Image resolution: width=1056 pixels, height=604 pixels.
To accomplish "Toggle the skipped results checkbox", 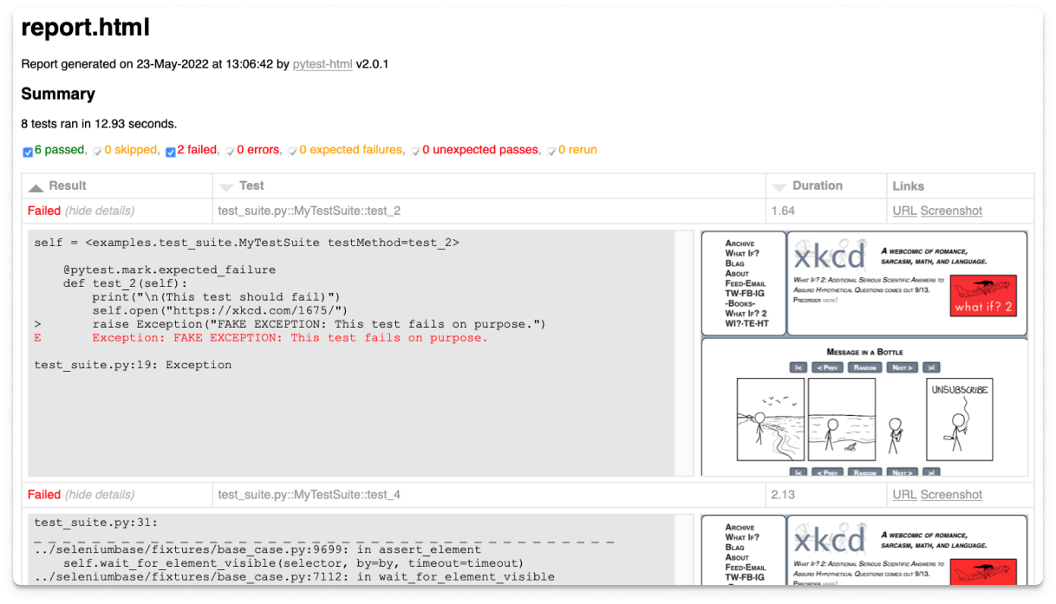I will pos(98,152).
